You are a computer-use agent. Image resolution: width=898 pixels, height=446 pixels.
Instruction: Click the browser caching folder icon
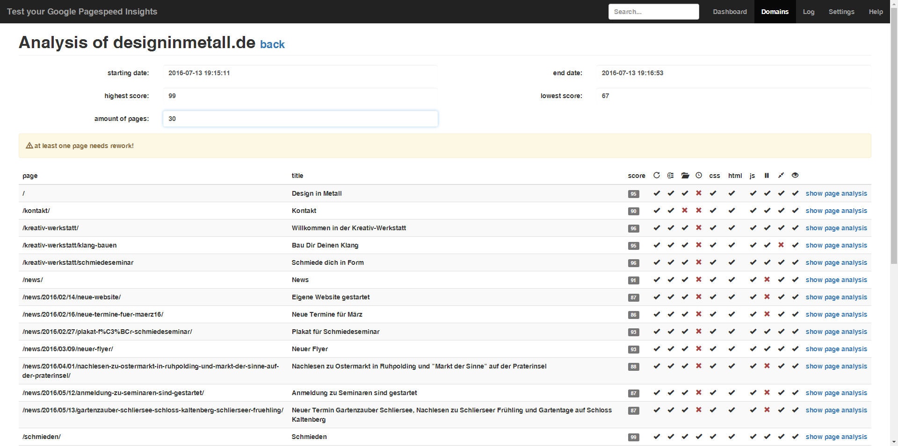point(685,175)
